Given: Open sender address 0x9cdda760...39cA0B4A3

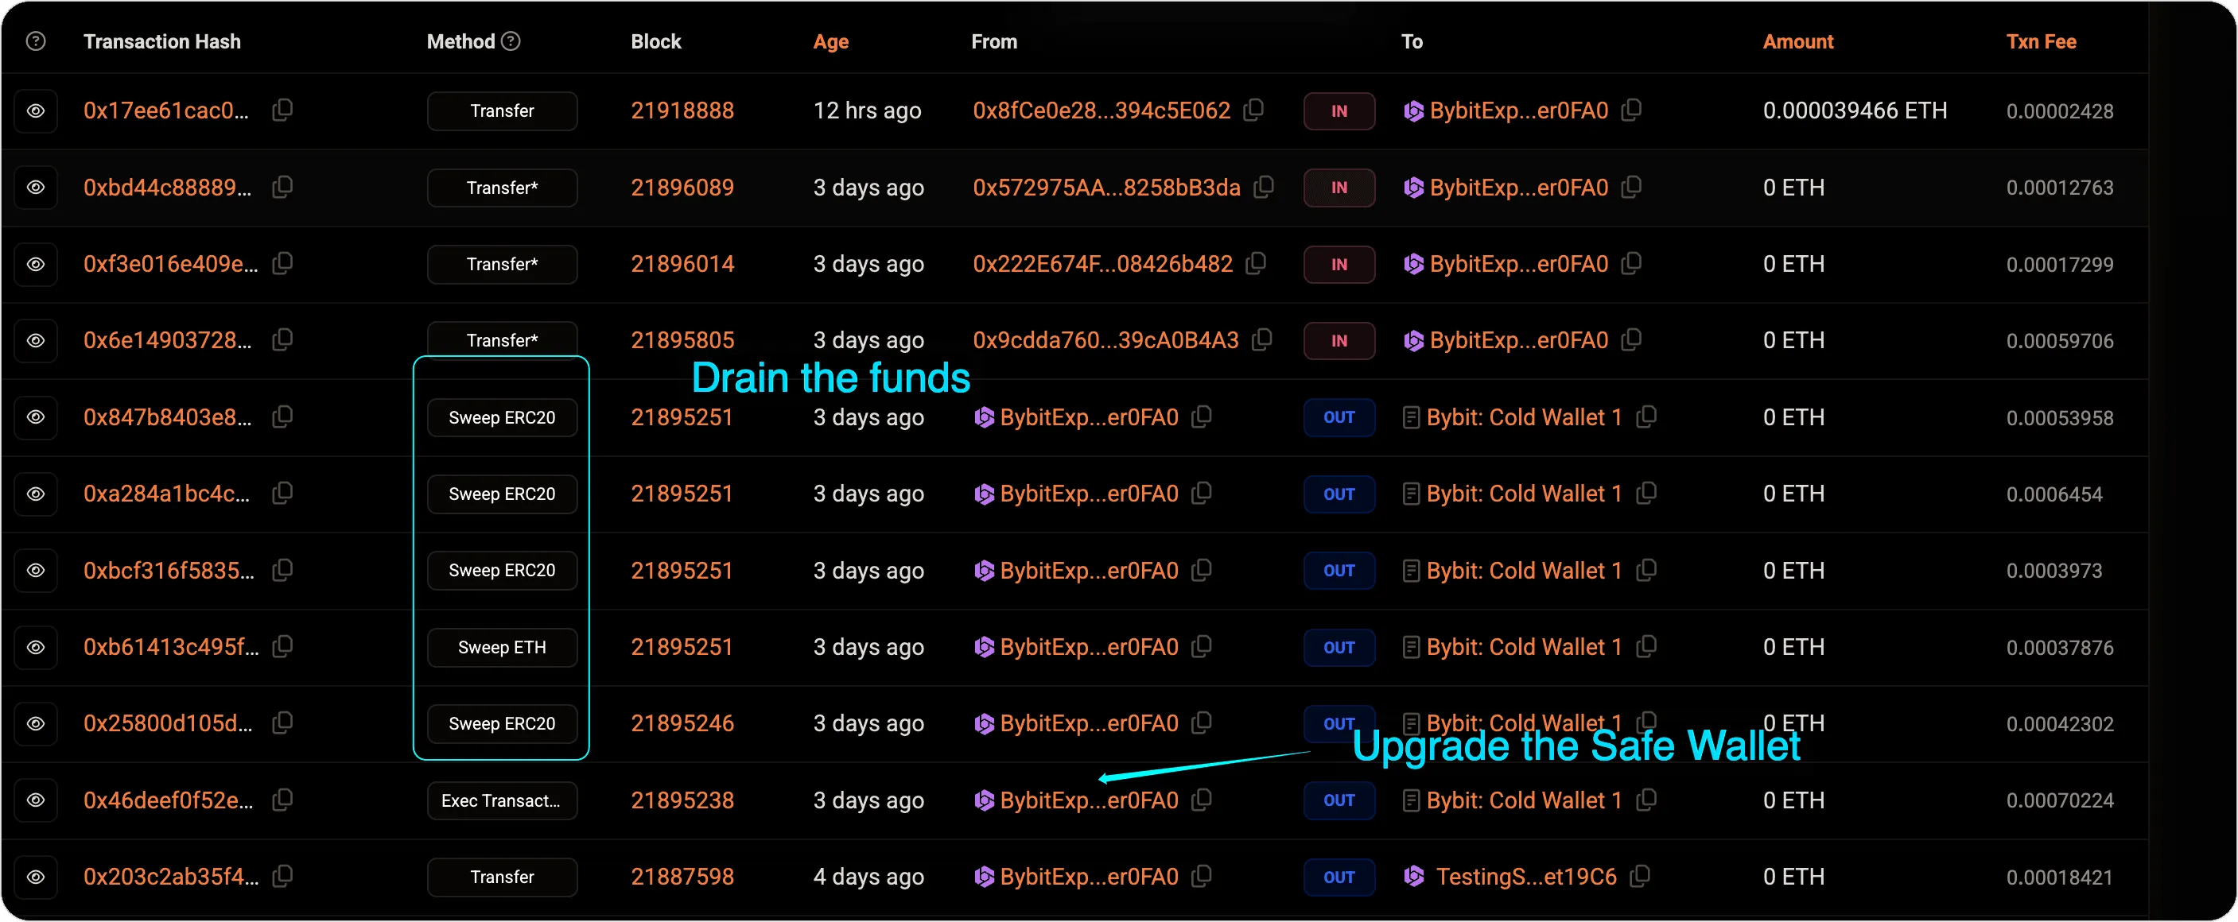Looking at the screenshot, I should (1105, 340).
